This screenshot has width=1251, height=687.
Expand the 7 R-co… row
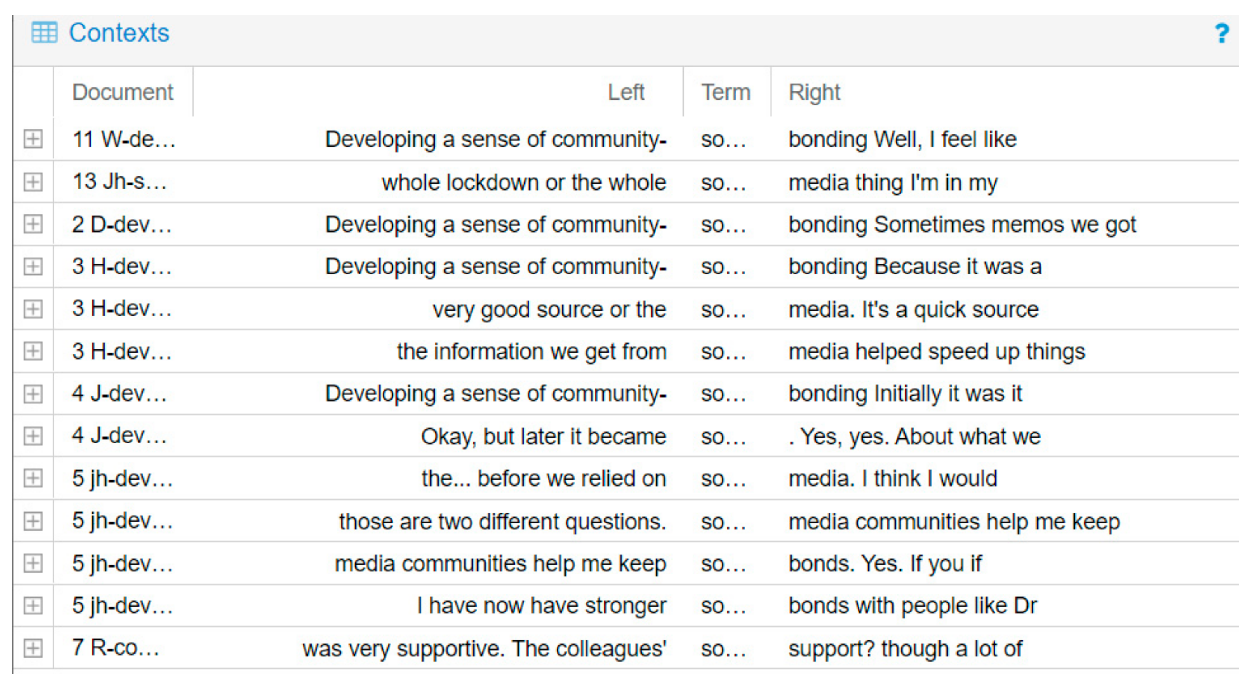[33, 648]
